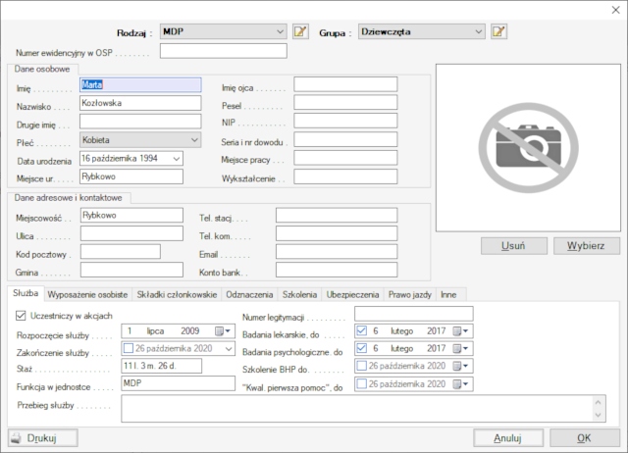628x453 pixels.
Task: Switch to the Wyposażenie osobiste tab
Action: 88,293
